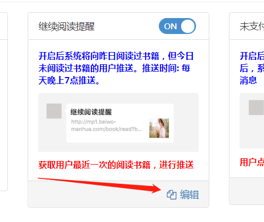The width and height of the screenshot is (264, 222).
Task: Click the ON label inside the blue switch
Action: [x=171, y=27]
